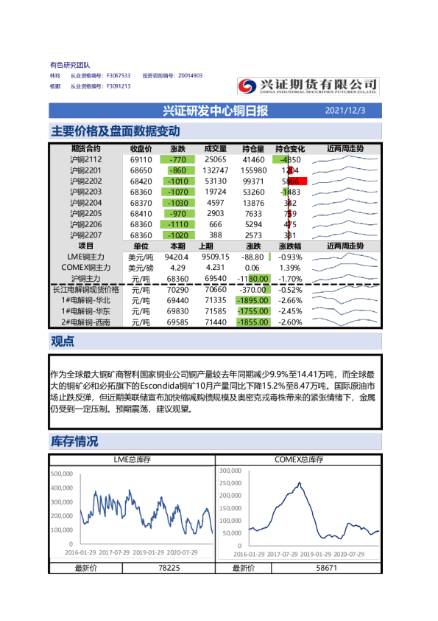This screenshot has width=438, height=621.
Task: Click the 500,000 axis label on LME chart
Action: tap(62, 473)
